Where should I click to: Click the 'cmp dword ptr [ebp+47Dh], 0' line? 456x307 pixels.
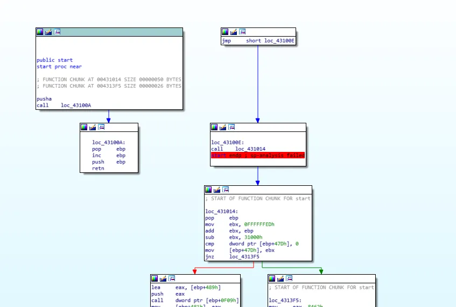(x=252, y=244)
